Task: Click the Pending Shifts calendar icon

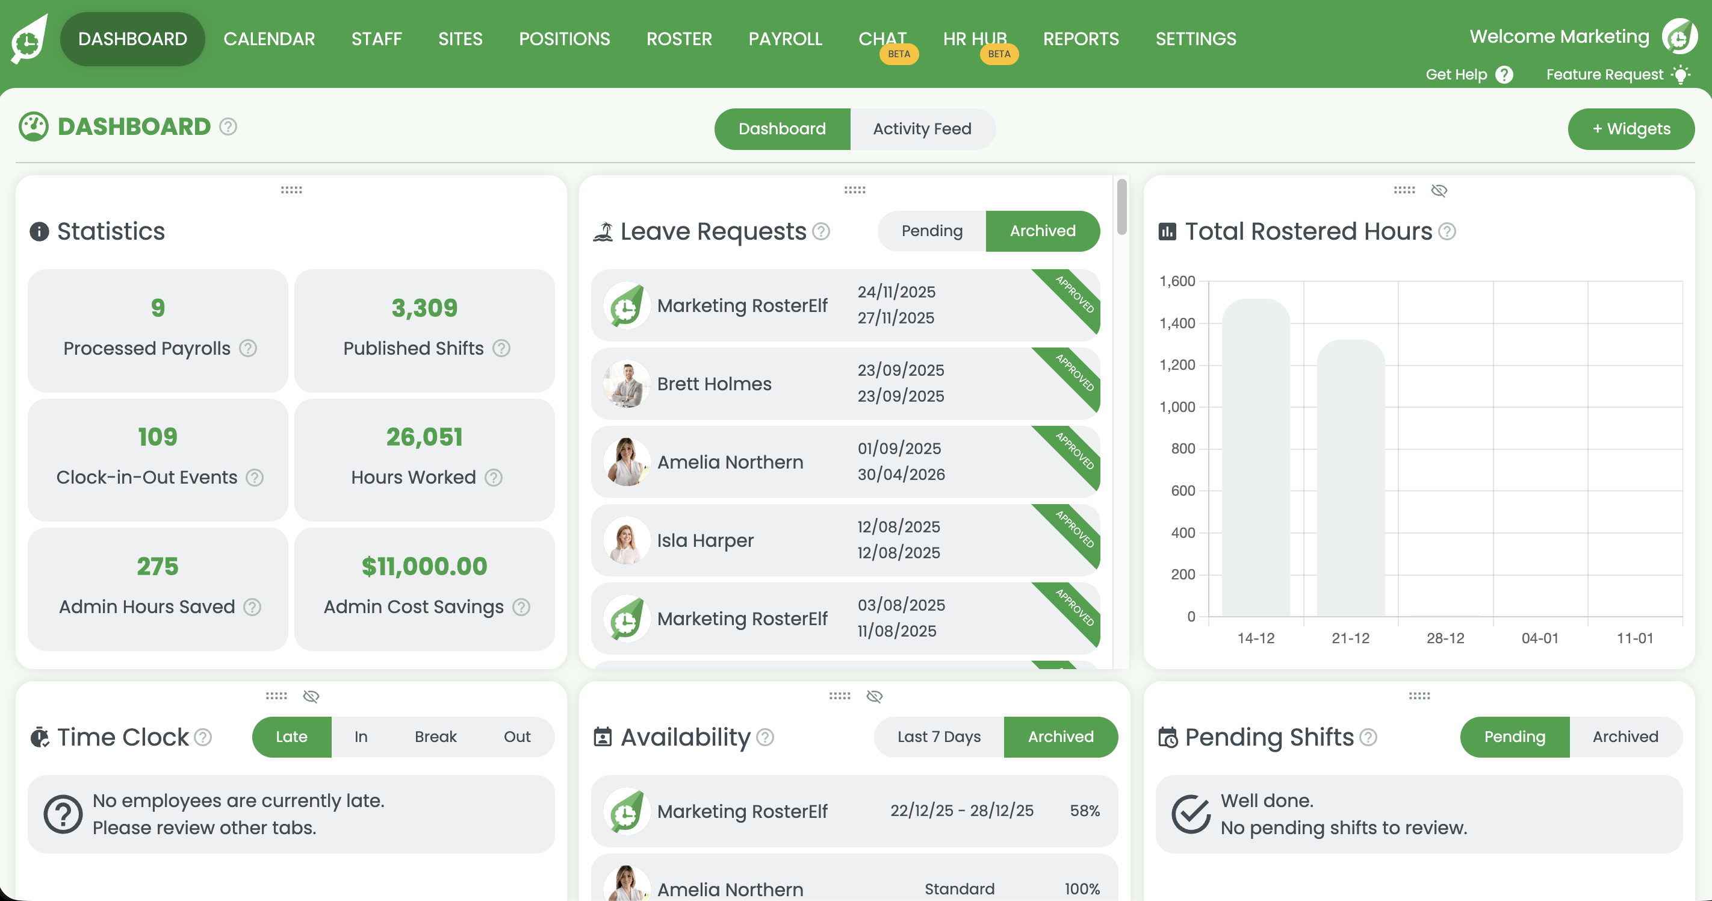Action: [x=1170, y=737]
